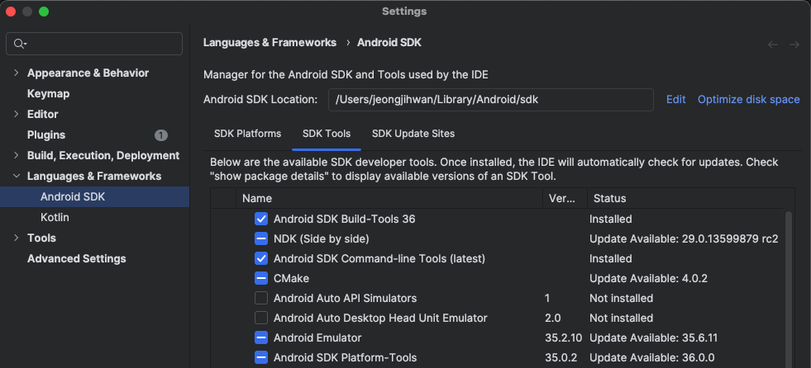Toggle Android SDK Platform-Tools checkbox
This screenshot has width=811, height=368.
click(261, 357)
